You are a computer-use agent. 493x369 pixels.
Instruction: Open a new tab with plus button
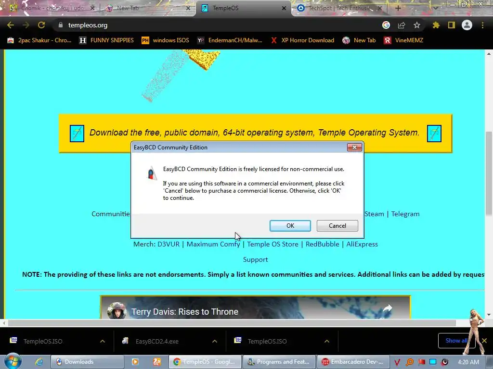coord(398,8)
